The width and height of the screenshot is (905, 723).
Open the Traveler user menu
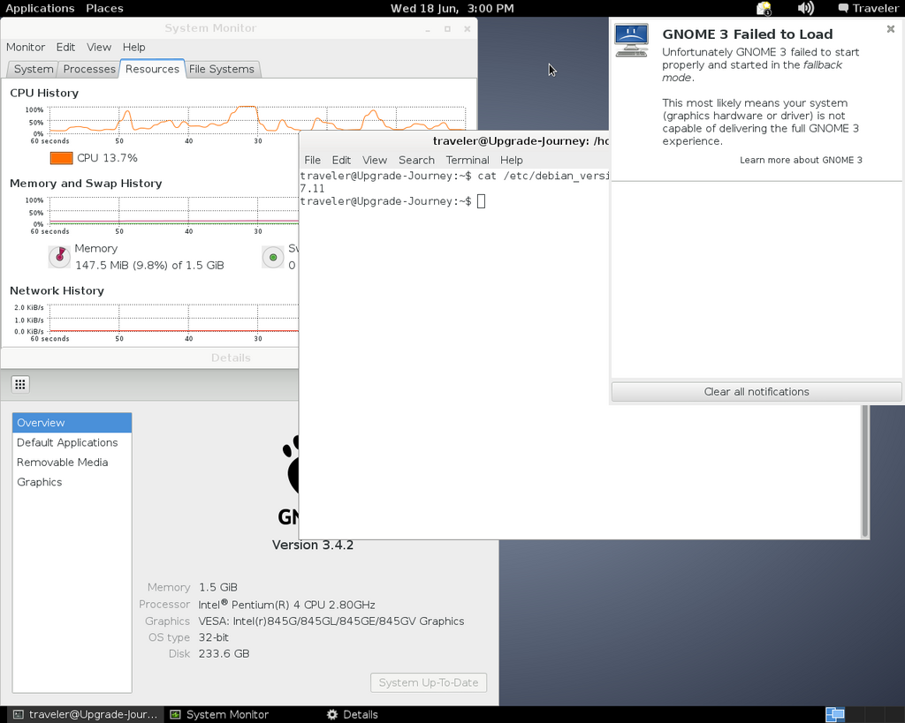click(869, 8)
